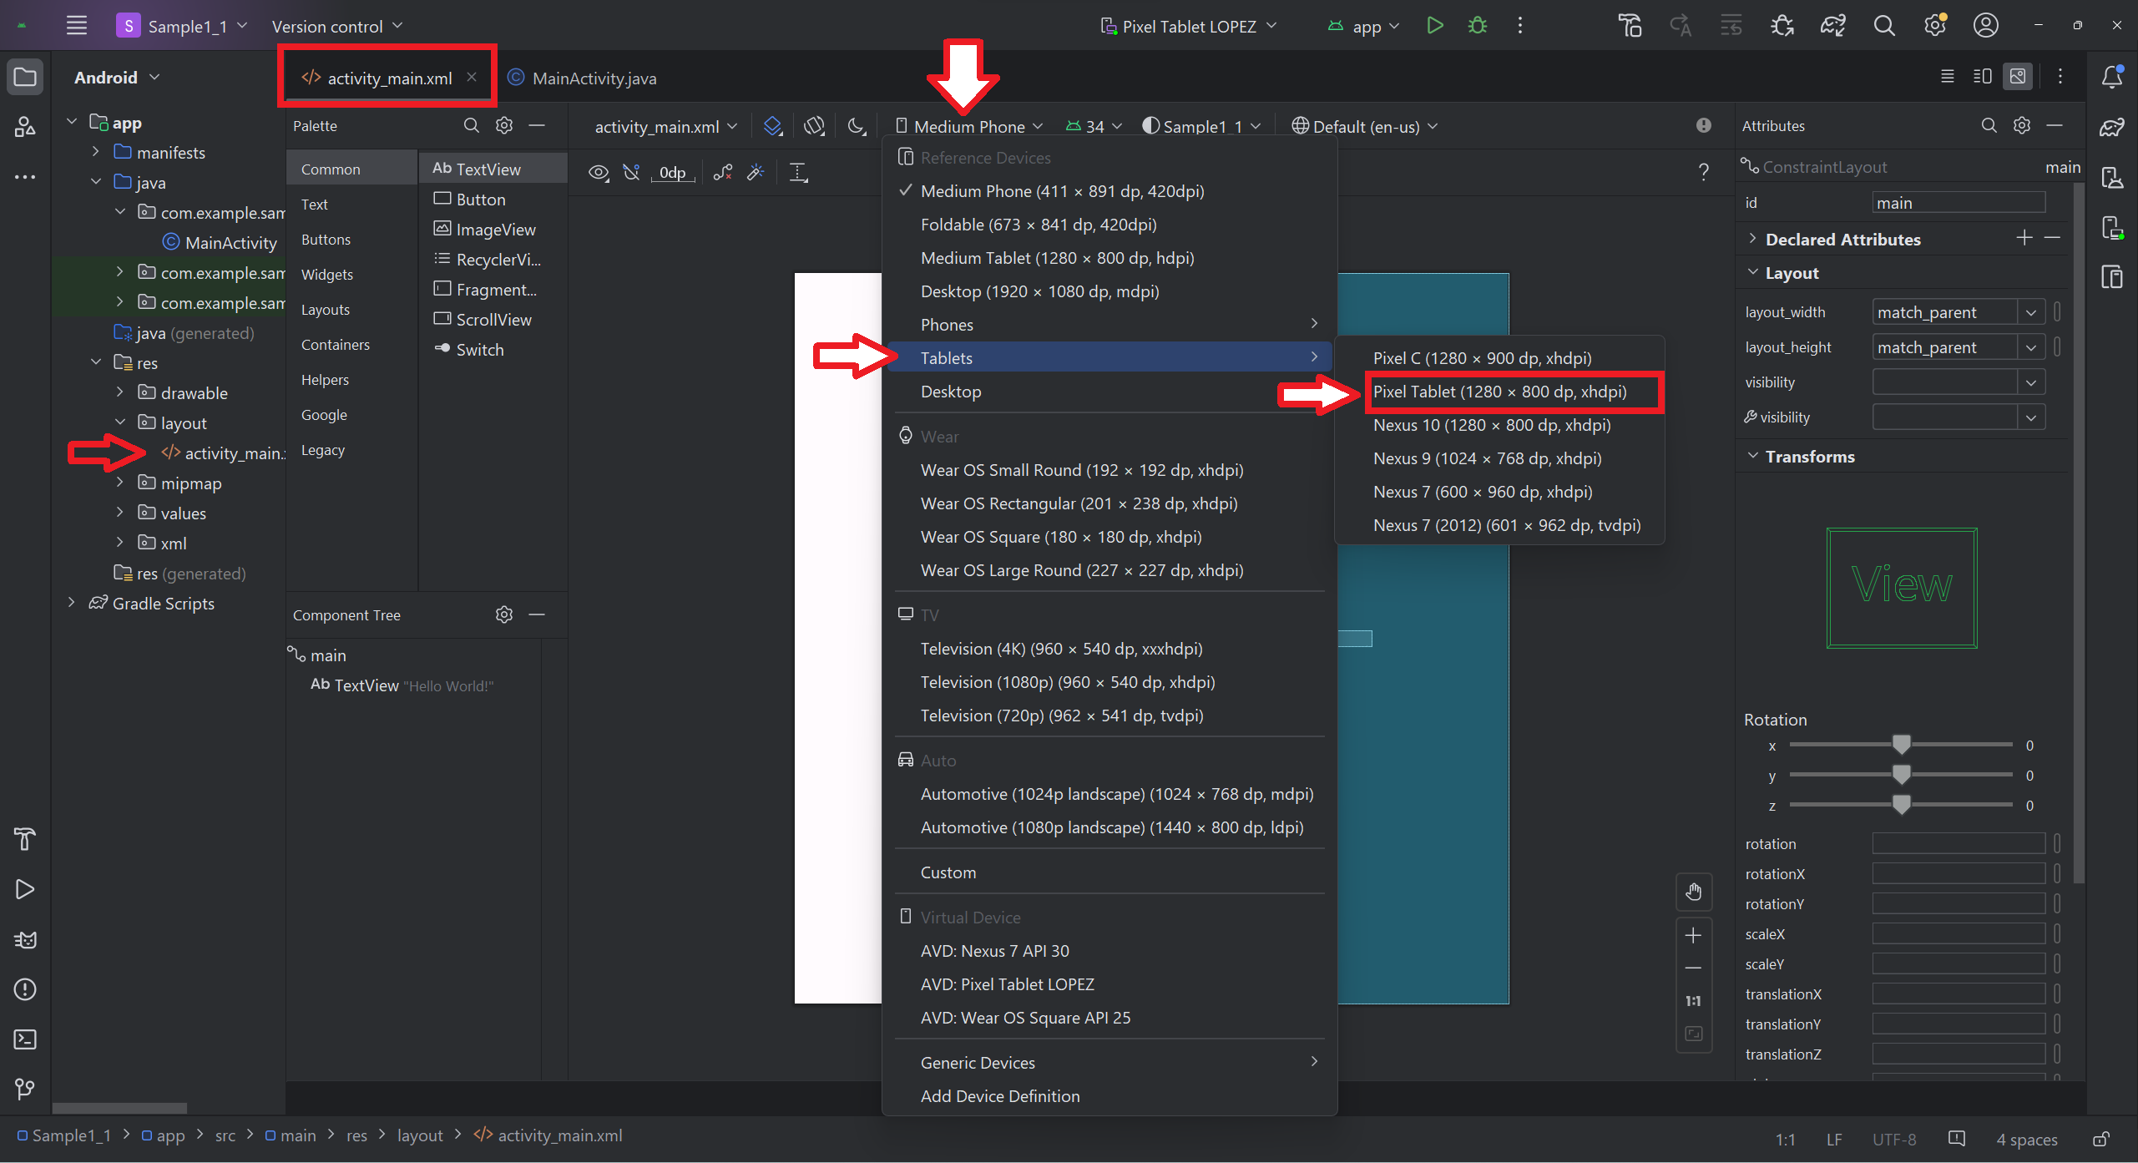Open layout_width match_parent dropdown
This screenshot has width=2138, height=1163.
[x=2031, y=312]
